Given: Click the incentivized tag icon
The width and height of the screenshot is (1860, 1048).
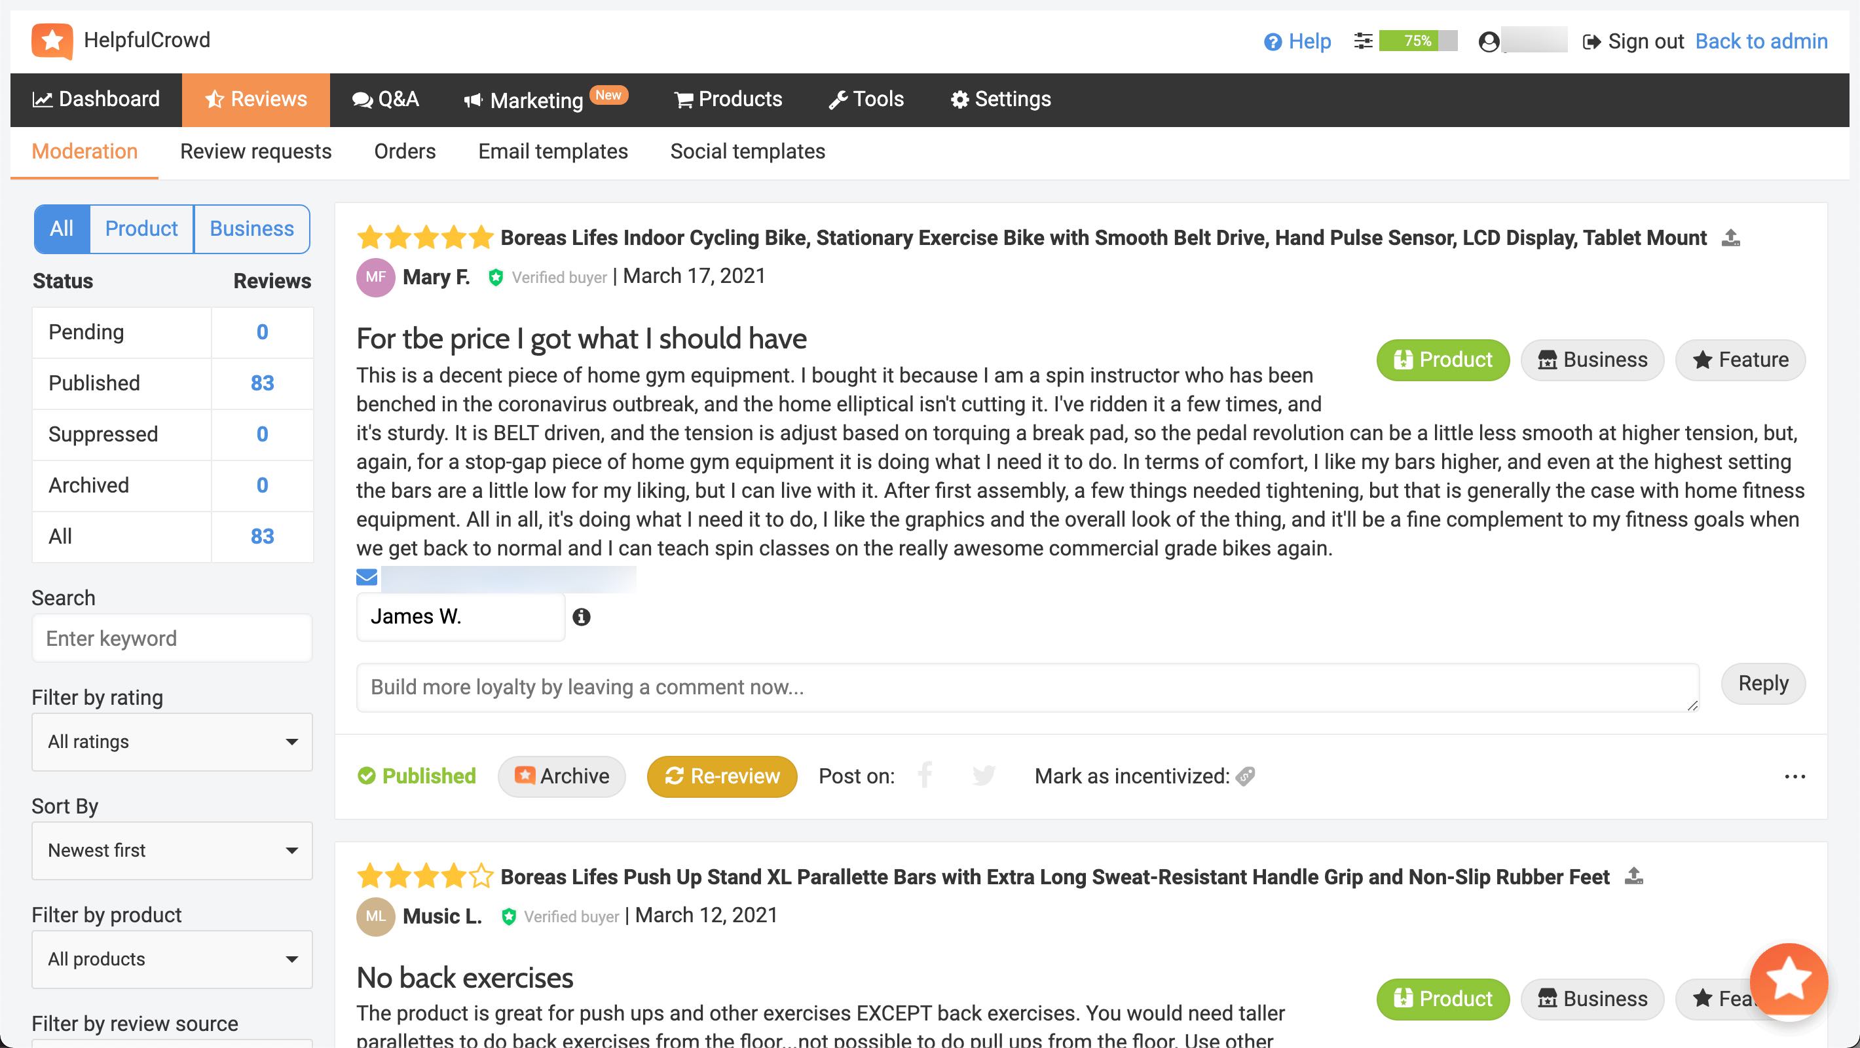Looking at the screenshot, I should pos(1245,776).
